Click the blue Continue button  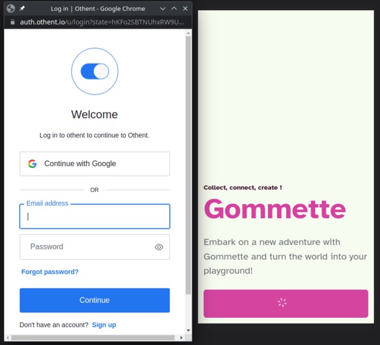[95, 300]
